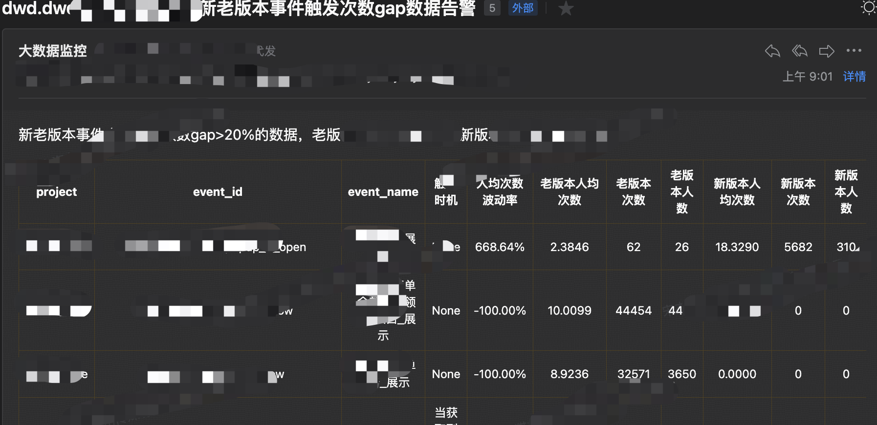Click the event_id column header
The height and width of the screenshot is (425, 877).
[x=218, y=192]
